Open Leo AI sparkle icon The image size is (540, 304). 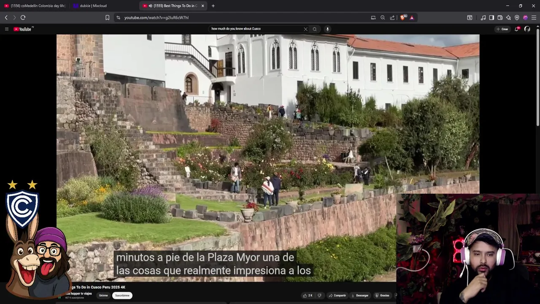click(508, 18)
